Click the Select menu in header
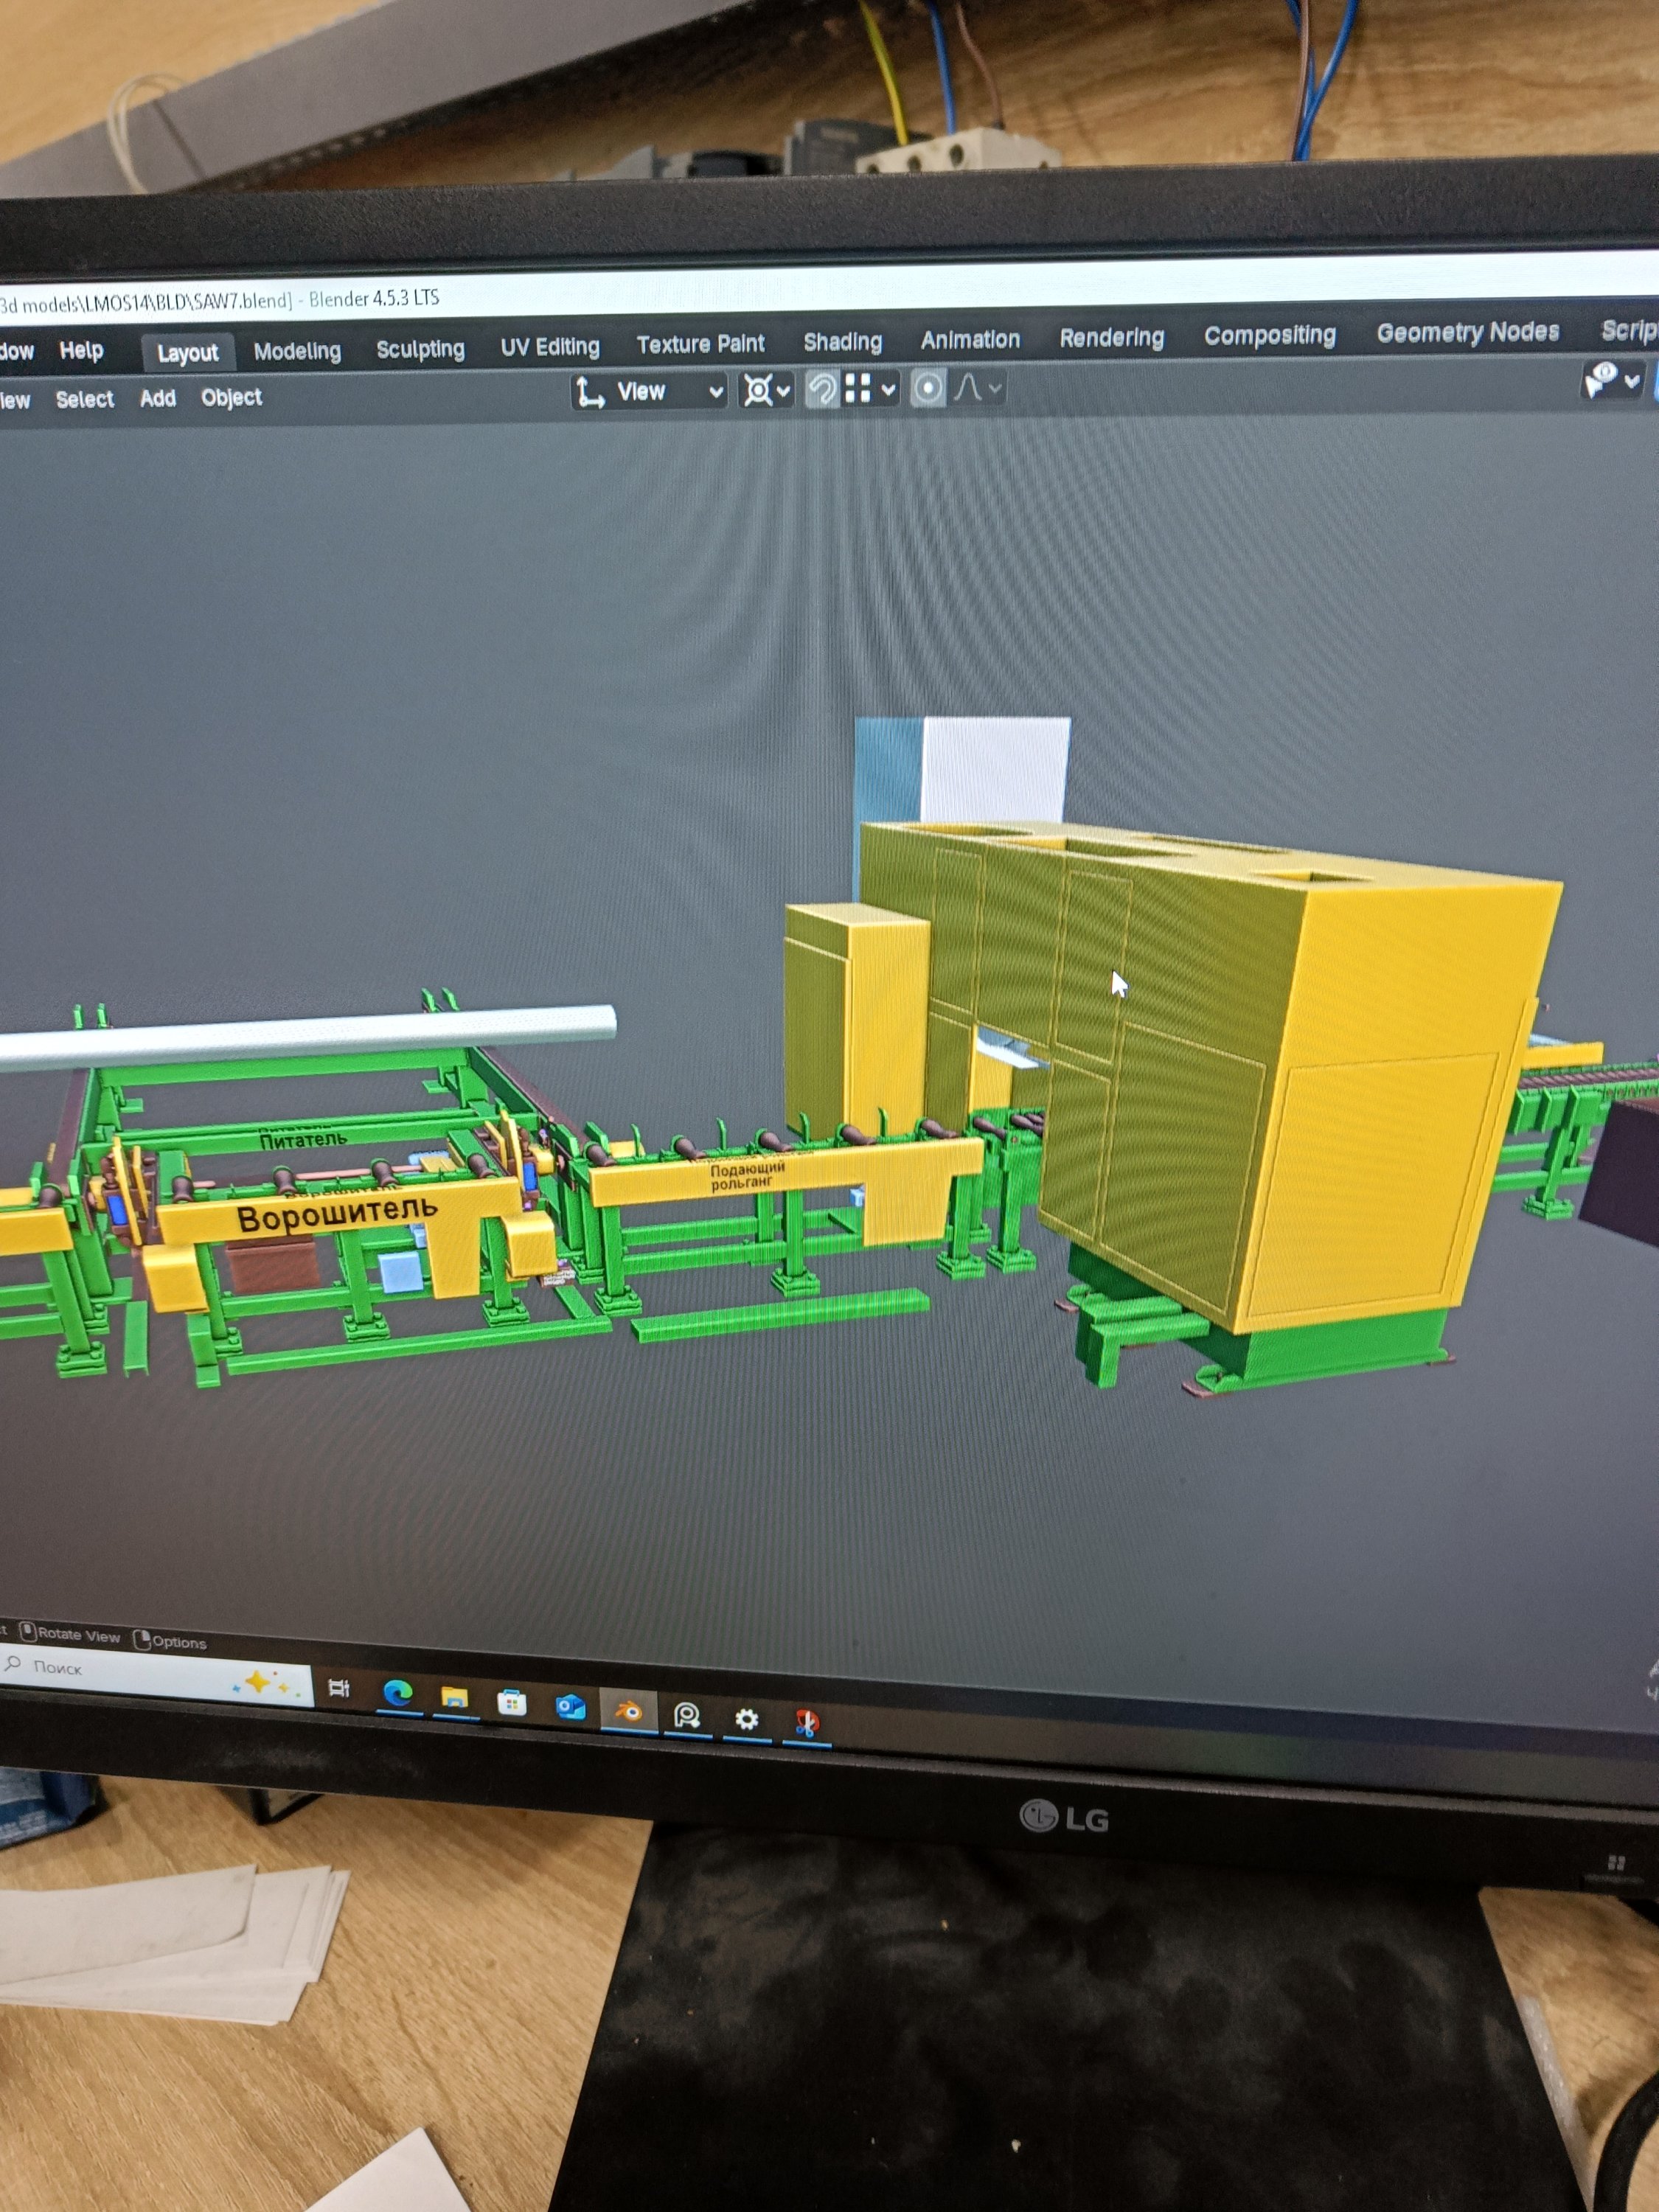1659x2212 pixels. (84, 399)
